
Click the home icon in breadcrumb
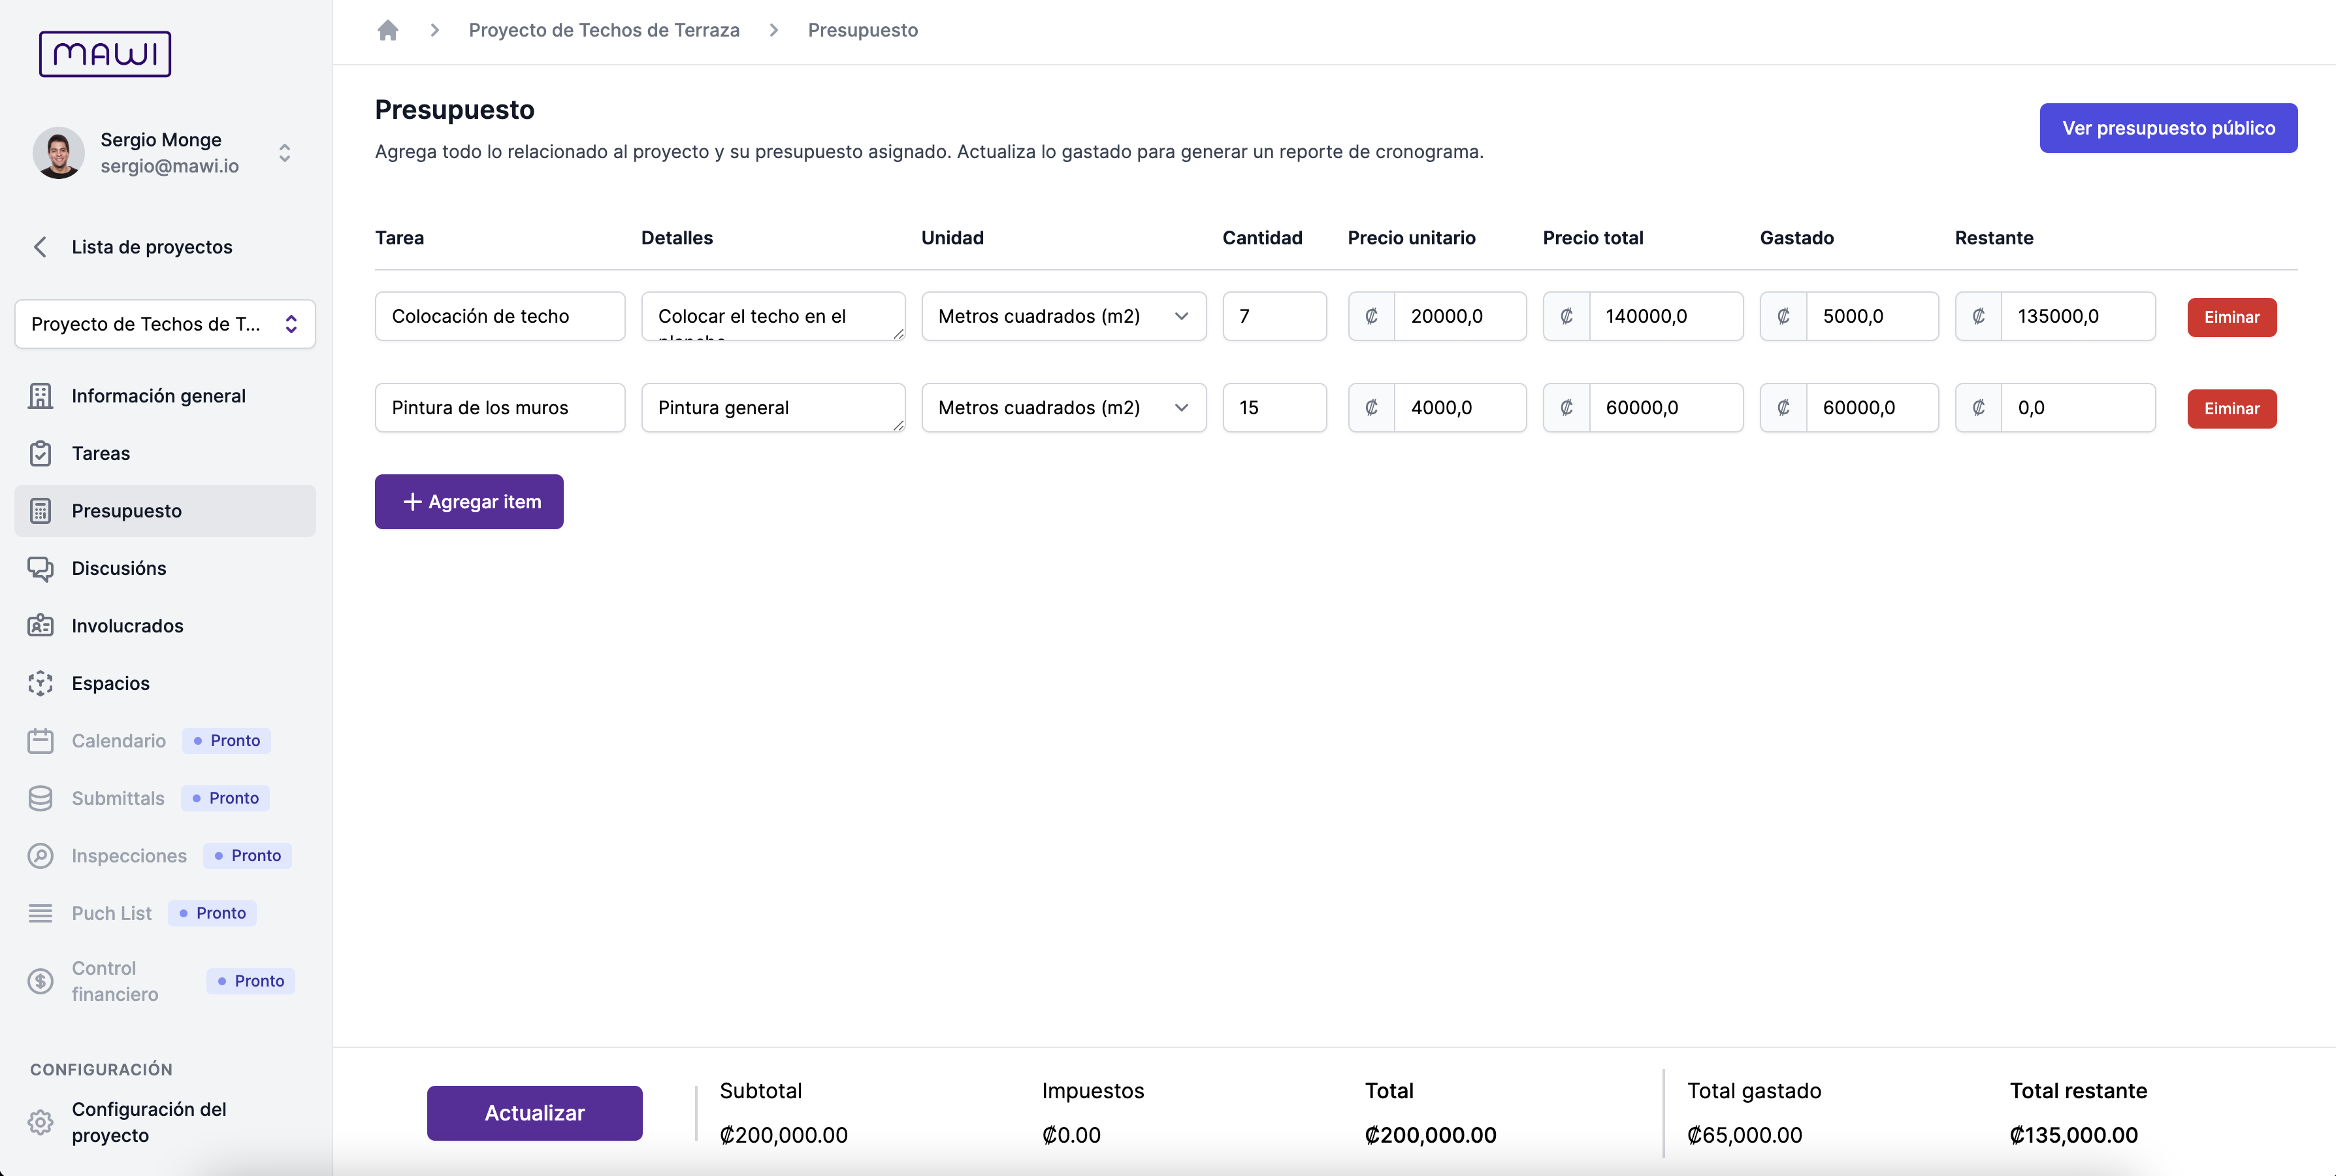coord(387,30)
